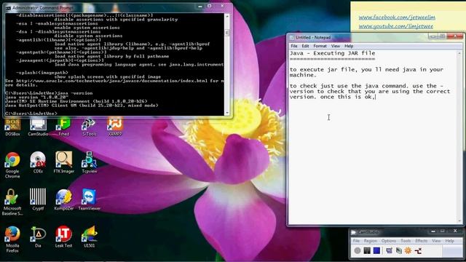This screenshot has height=262, width=466.
Task: Launch the CDEx desktop icon
Action: coord(38,162)
